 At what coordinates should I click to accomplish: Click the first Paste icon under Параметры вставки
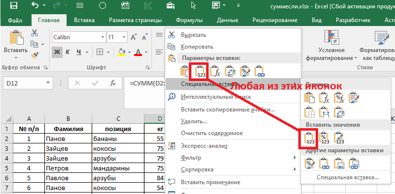pyautogui.click(x=185, y=71)
